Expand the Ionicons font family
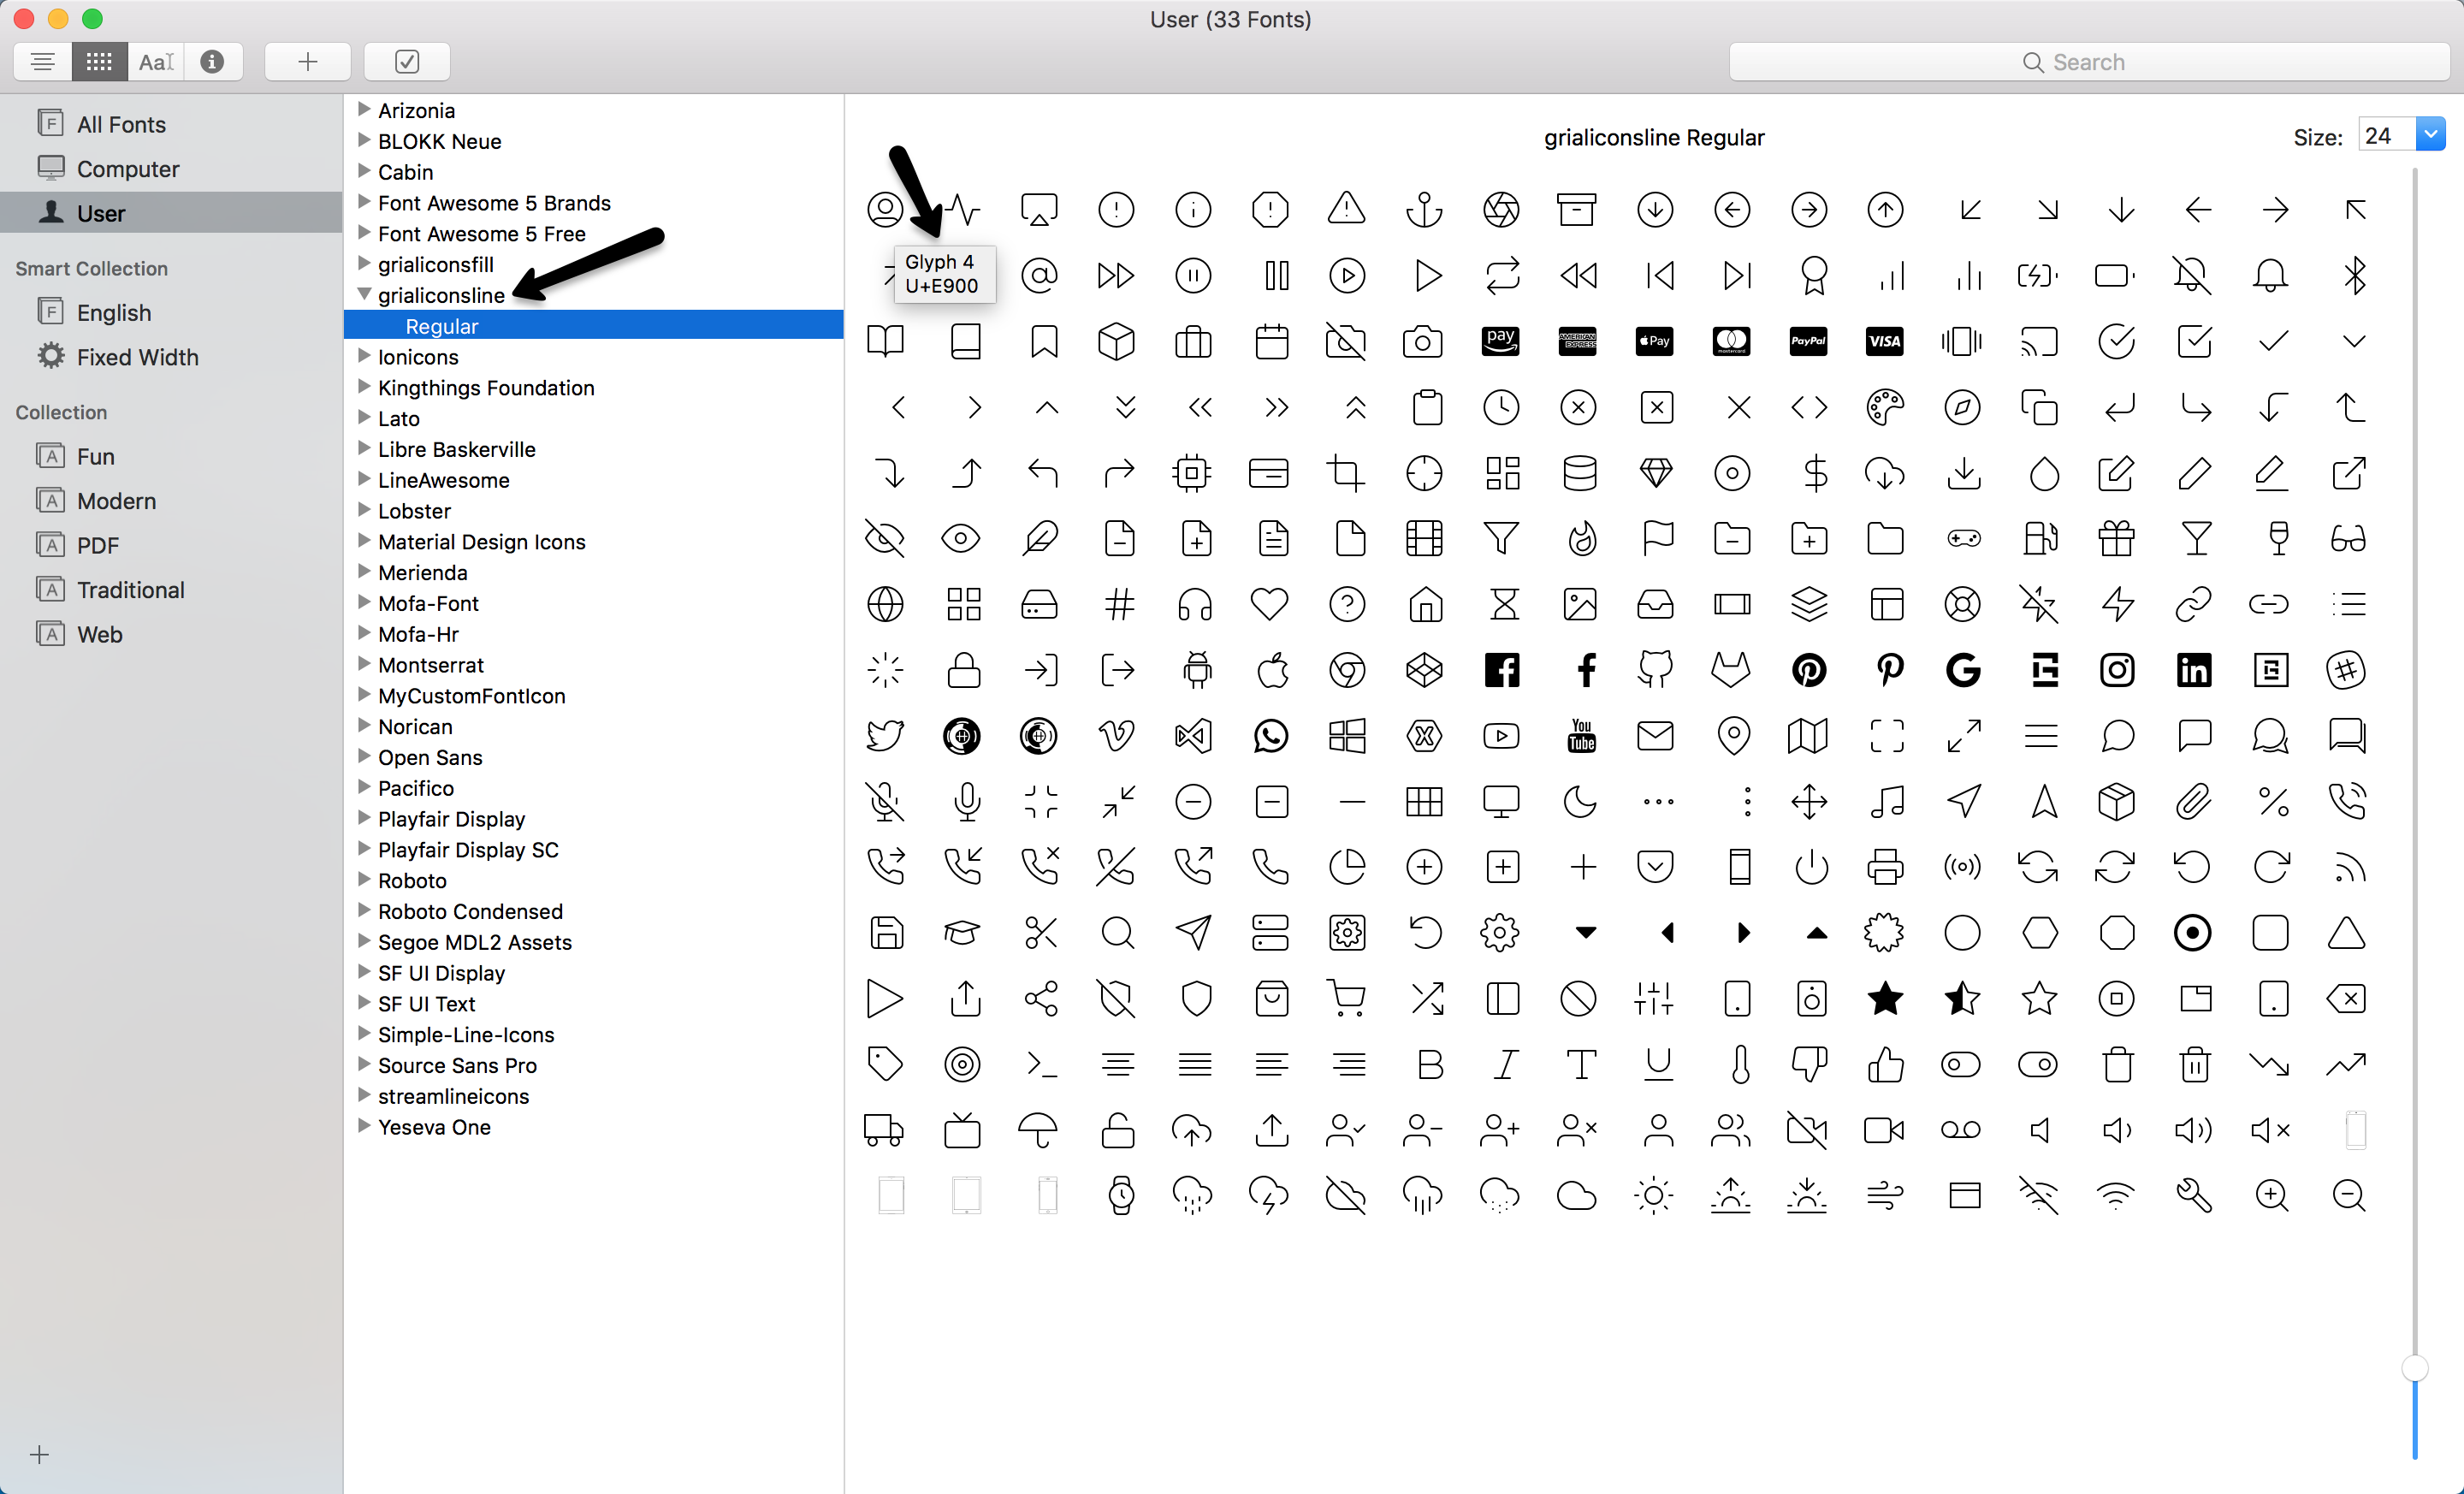This screenshot has width=2464, height=1494. (x=364, y=355)
